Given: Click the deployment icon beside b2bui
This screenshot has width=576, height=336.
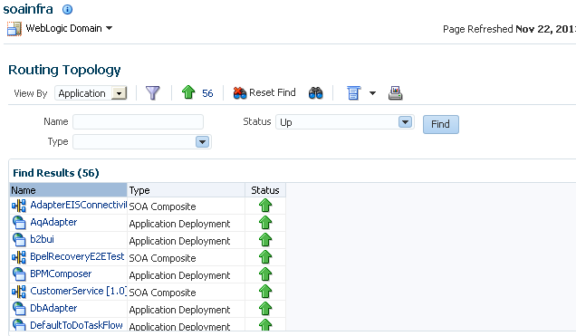Looking at the screenshot, I should [x=19, y=240].
